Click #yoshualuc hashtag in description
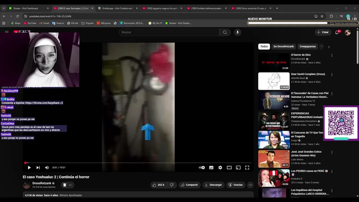The width and height of the screenshot is (359, 202). [75, 195]
